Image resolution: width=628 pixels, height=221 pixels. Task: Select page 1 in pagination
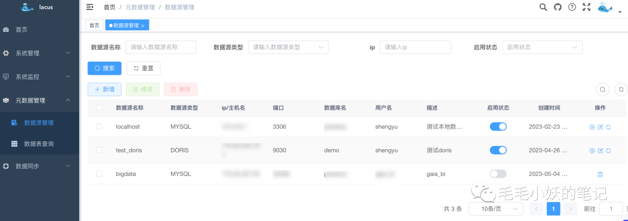click(553, 209)
